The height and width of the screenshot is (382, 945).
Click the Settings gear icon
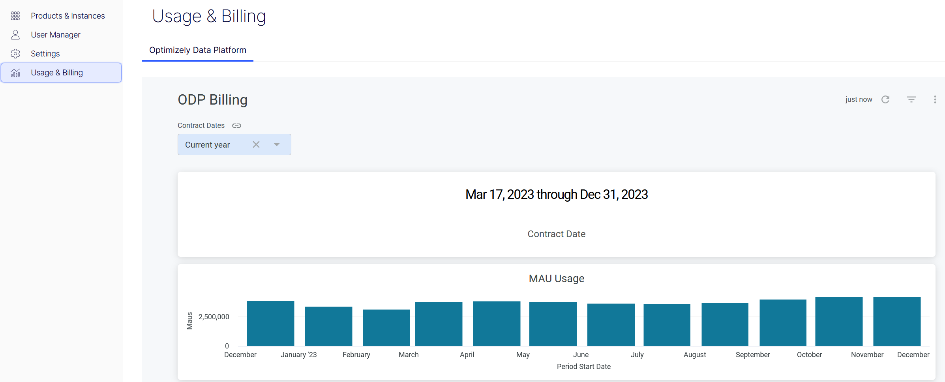coord(15,53)
